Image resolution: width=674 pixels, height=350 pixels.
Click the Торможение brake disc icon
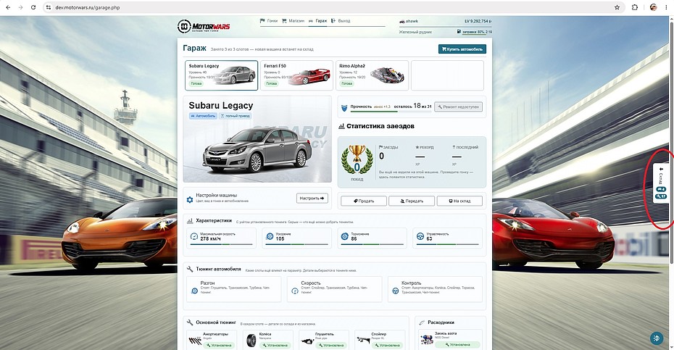(x=344, y=236)
